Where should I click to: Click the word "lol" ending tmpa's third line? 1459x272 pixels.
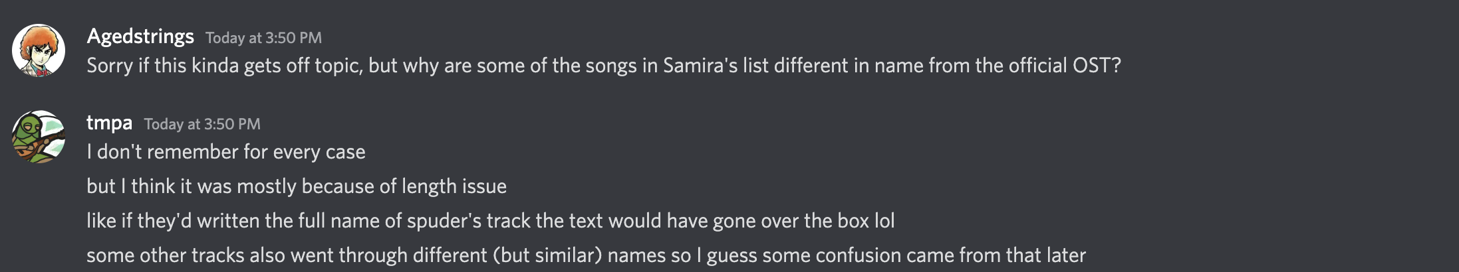[884, 221]
